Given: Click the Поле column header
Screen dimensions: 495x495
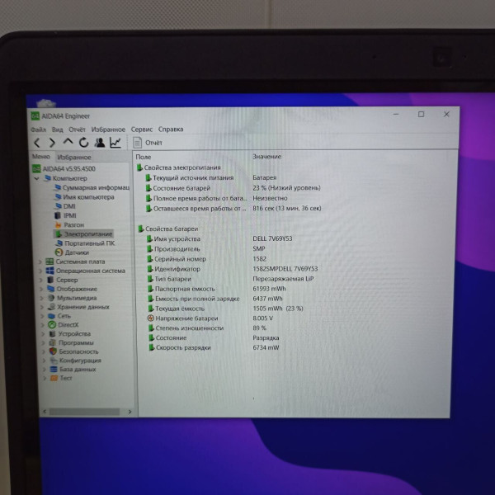Looking at the screenshot, I should [144, 157].
